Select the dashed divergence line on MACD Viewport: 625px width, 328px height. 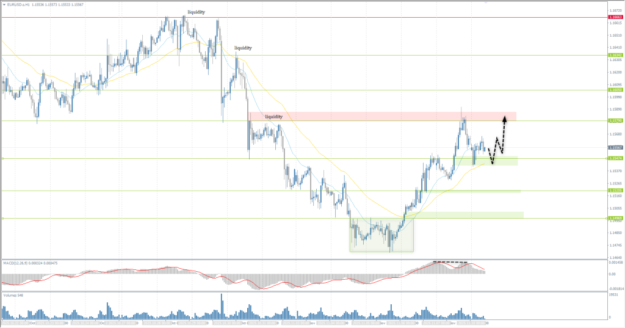450,262
